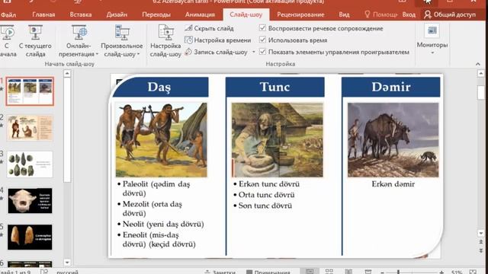This screenshot has width=488, height=274.
Task: Click Rehearse Timings (Настройка времени)
Action: click(x=217, y=40)
